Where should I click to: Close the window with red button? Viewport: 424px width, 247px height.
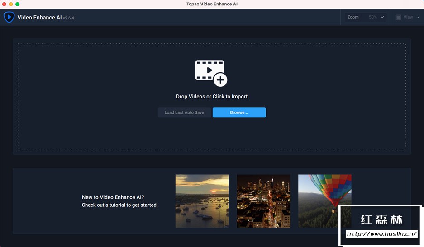click(4, 4)
